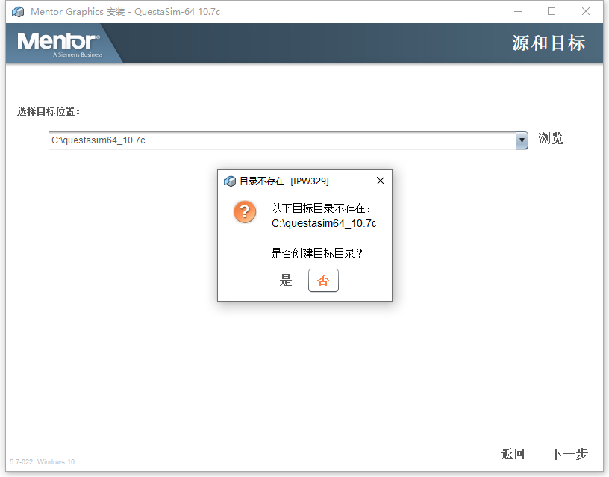Click the 选择目标位置 label
The image size is (609, 477).
pyautogui.click(x=49, y=111)
